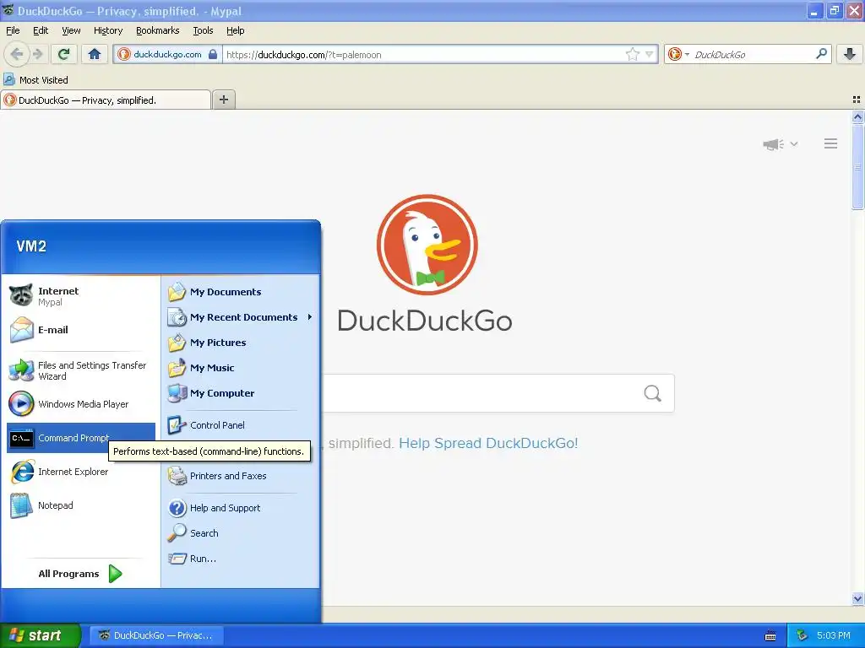Click the browser Back arrow button
This screenshot has height=648, width=865.
click(x=17, y=54)
